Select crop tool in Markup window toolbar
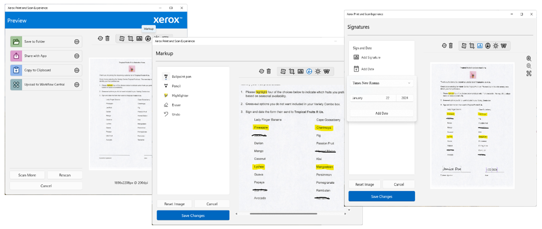 pos(292,72)
